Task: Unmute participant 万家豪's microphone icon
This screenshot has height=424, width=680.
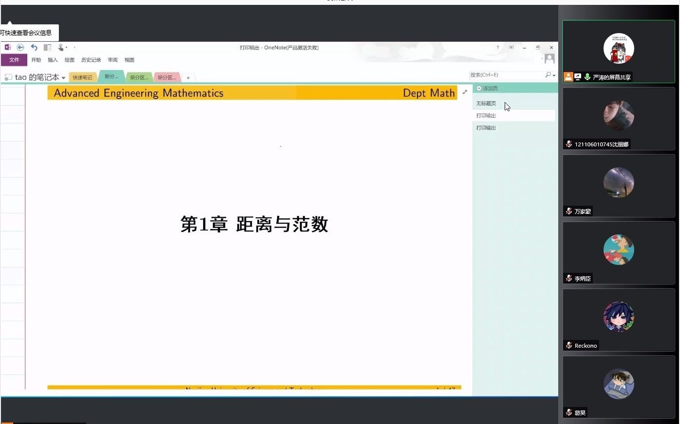Action: 568,211
